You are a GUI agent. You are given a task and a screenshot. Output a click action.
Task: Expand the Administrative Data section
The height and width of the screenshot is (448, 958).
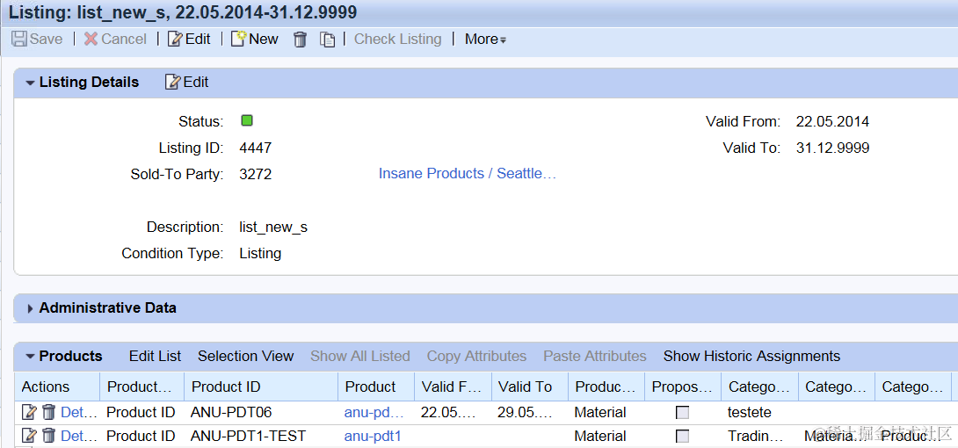pos(31,308)
